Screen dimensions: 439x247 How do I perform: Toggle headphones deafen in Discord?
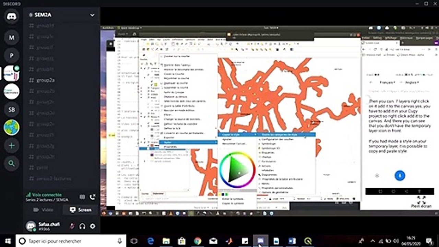pyautogui.click(x=82, y=226)
